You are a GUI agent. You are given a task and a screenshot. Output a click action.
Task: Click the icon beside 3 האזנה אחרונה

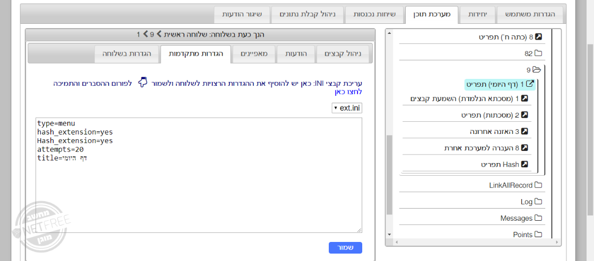click(x=525, y=131)
